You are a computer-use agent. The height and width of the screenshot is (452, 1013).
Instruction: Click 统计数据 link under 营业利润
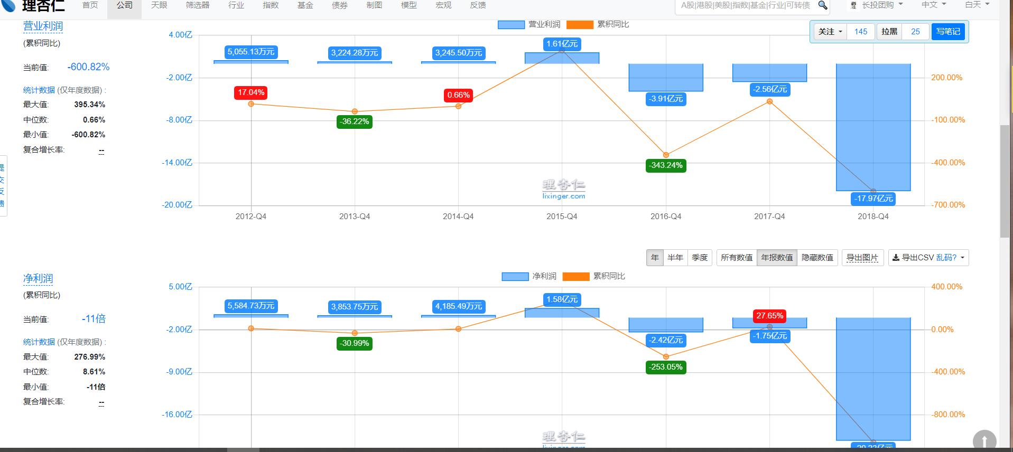point(39,90)
